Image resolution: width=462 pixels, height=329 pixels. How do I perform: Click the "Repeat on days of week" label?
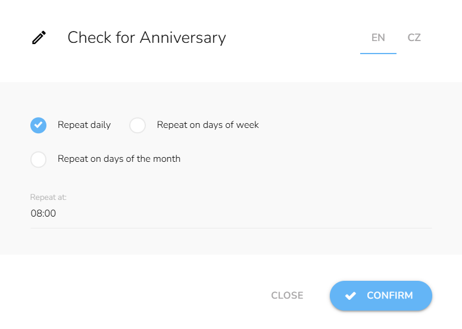[x=208, y=125]
